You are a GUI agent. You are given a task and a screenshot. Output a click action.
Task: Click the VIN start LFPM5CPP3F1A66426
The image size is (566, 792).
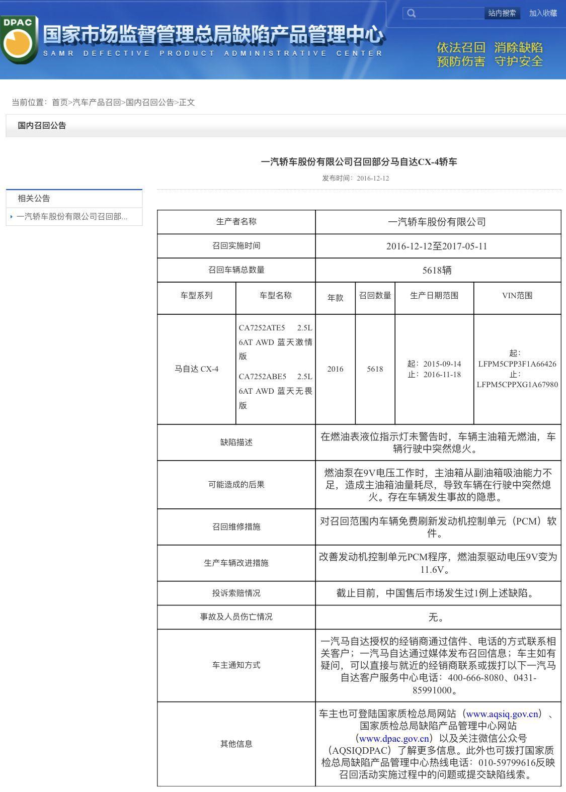pos(517,364)
